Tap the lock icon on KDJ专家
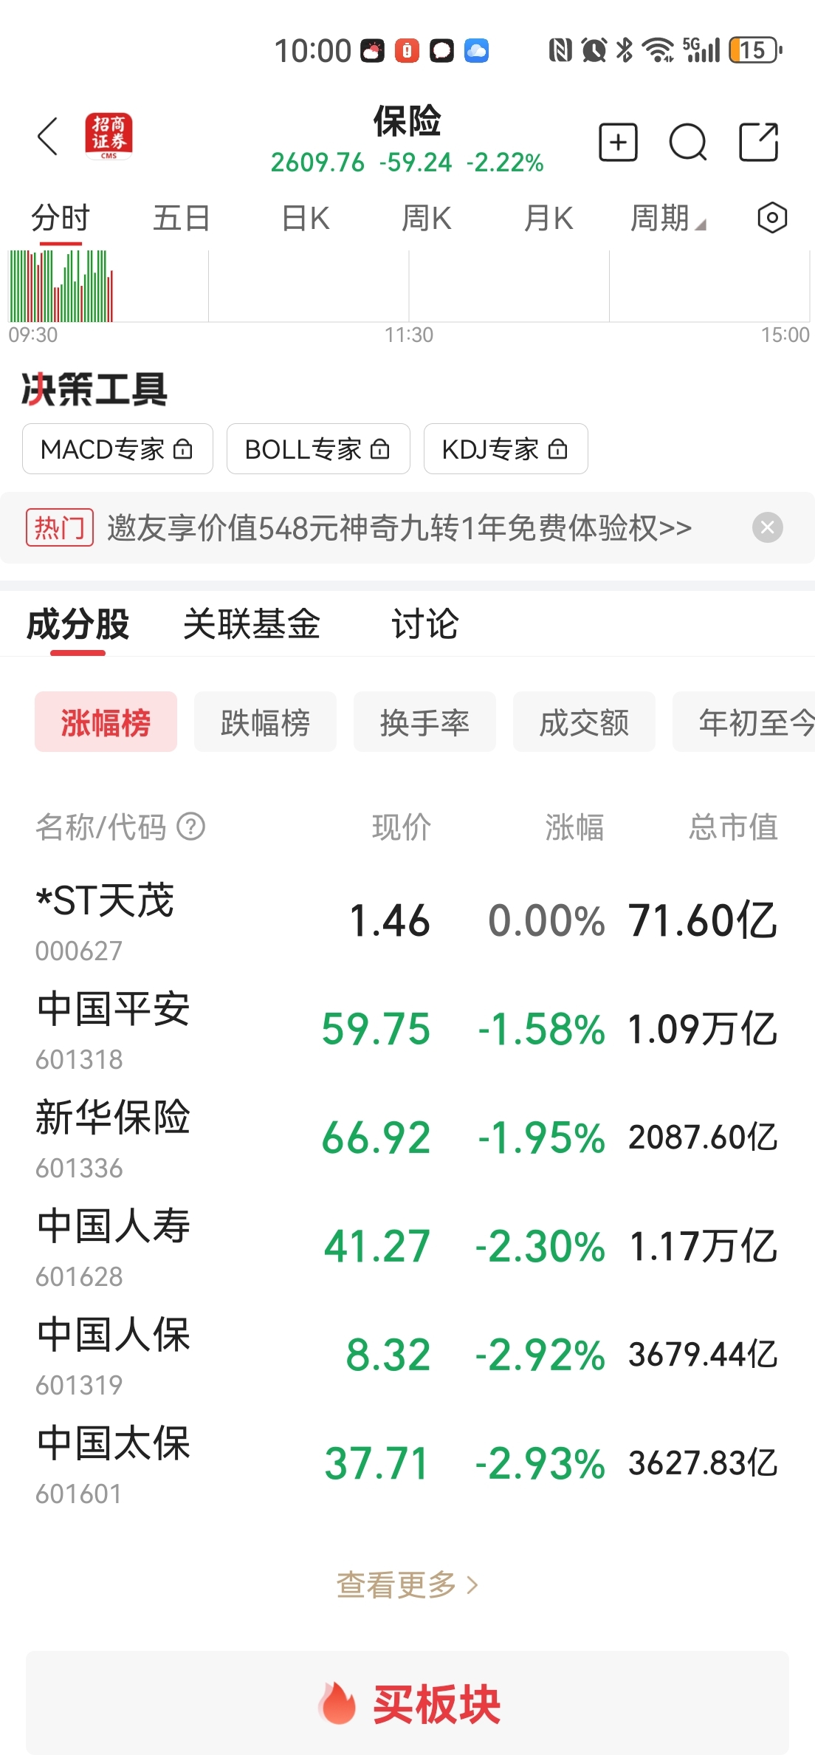 (558, 449)
